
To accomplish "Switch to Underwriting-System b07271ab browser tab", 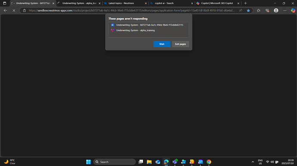I will [33, 3].
